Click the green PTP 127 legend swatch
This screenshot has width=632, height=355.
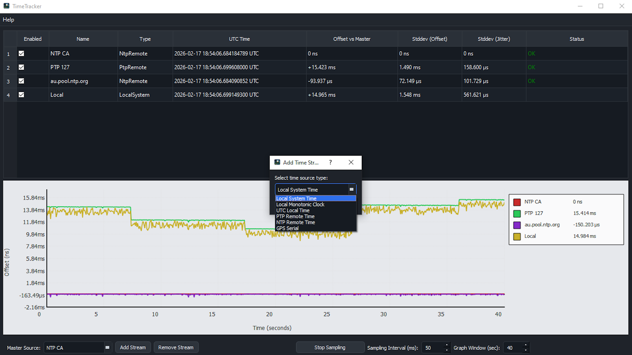(x=517, y=214)
